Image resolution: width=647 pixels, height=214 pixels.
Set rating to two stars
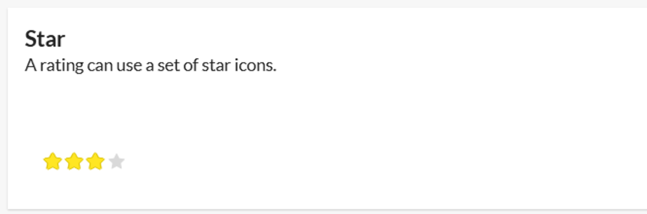[x=73, y=161]
